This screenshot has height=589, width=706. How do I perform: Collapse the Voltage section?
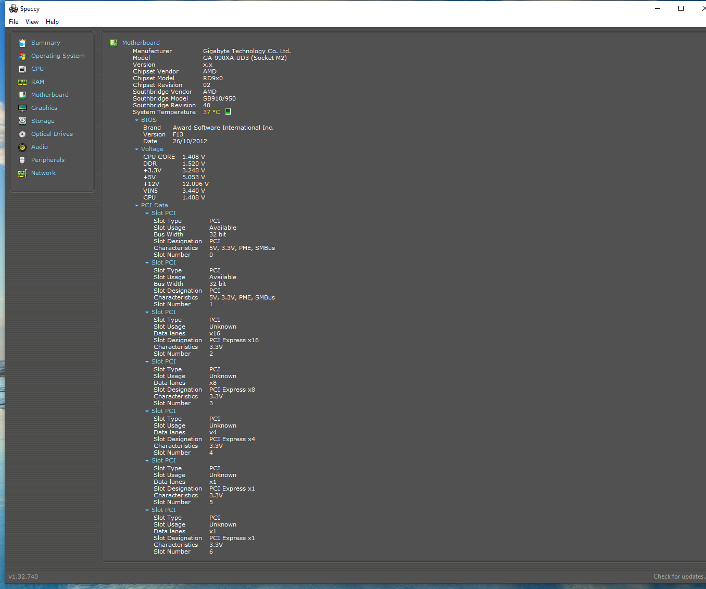pyautogui.click(x=137, y=149)
